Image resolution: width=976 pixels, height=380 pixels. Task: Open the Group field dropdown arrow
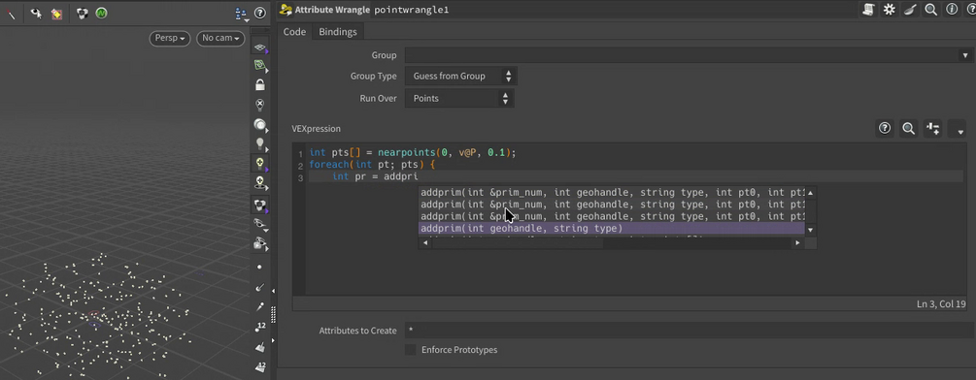(965, 55)
